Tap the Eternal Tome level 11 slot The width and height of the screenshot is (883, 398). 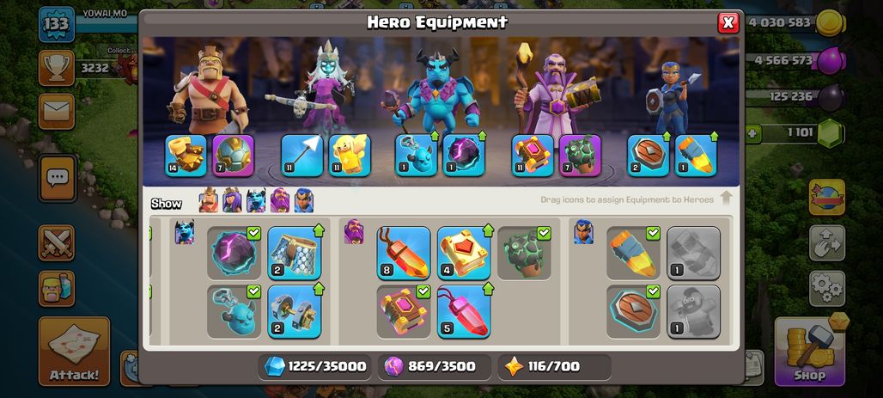point(533,156)
